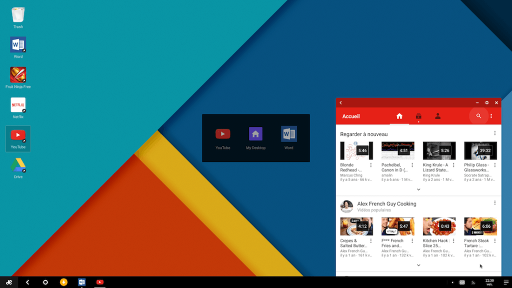Open the Remix OS start menu
The image size is (512, 288).
[9, 282]
